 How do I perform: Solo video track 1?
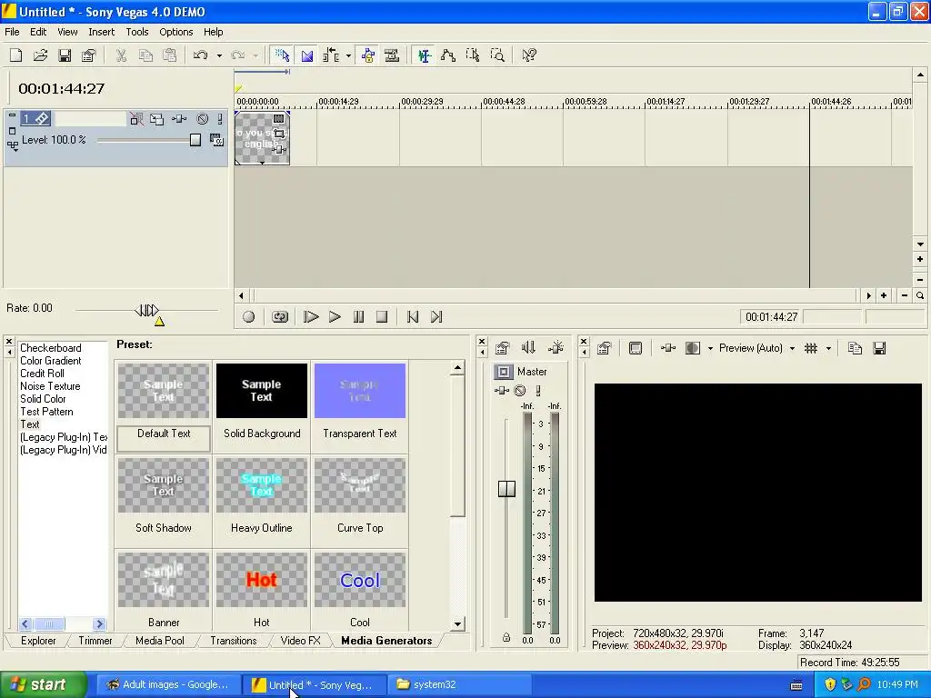220,119
